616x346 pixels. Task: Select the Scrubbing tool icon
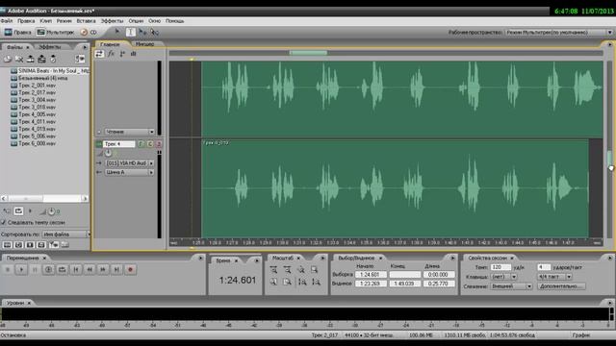tap(154, 32)
